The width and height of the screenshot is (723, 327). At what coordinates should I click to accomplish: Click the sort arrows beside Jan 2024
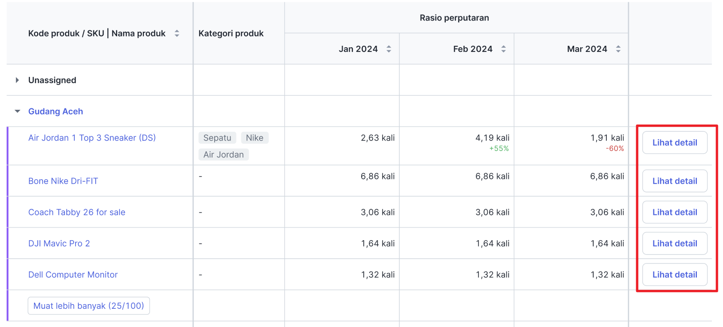(389, 49)
